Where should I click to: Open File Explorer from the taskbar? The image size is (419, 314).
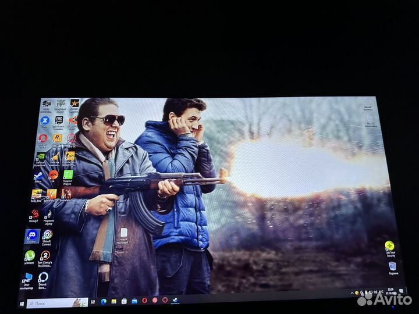(x=114, y=301)
